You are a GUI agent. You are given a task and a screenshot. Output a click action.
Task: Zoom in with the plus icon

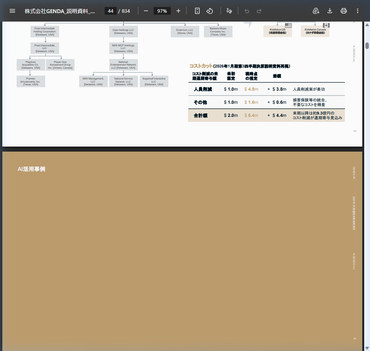click(x=178, y=11)
